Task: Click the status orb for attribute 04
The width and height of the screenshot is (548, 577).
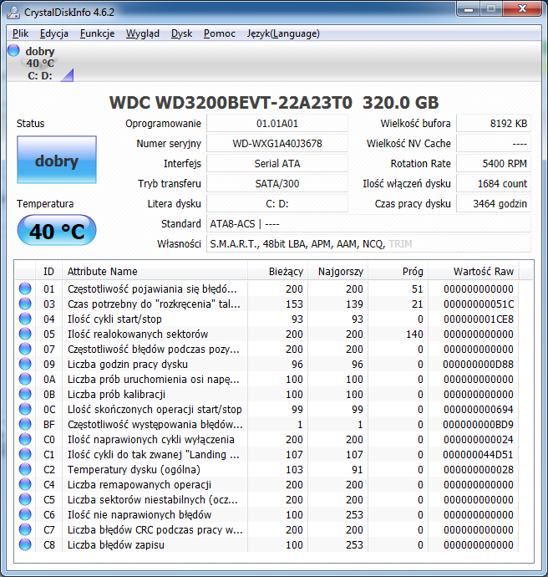Action: (x=25, y=319)
